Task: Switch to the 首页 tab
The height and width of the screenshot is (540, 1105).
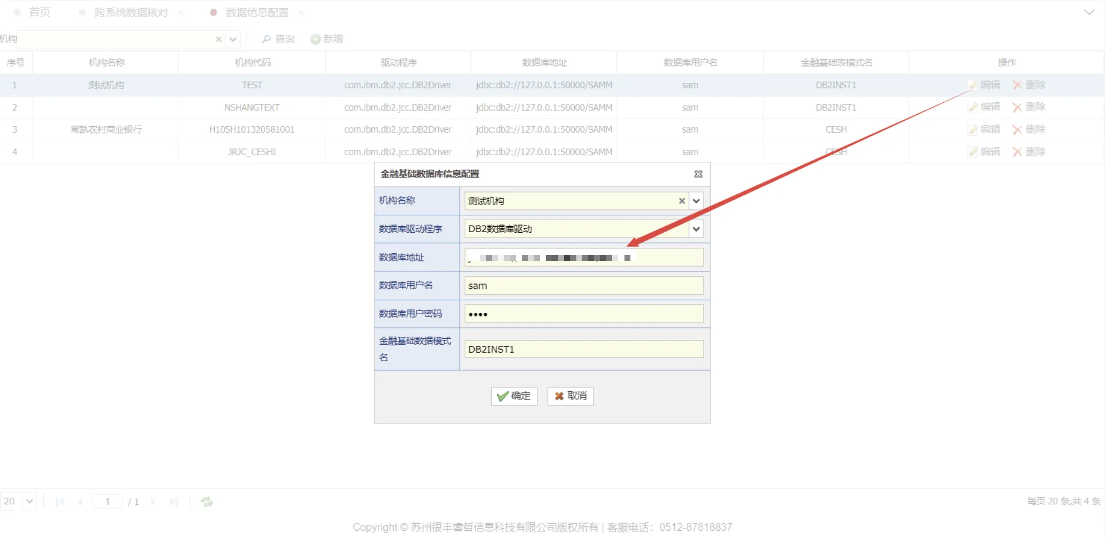Action: pos(39,12)
